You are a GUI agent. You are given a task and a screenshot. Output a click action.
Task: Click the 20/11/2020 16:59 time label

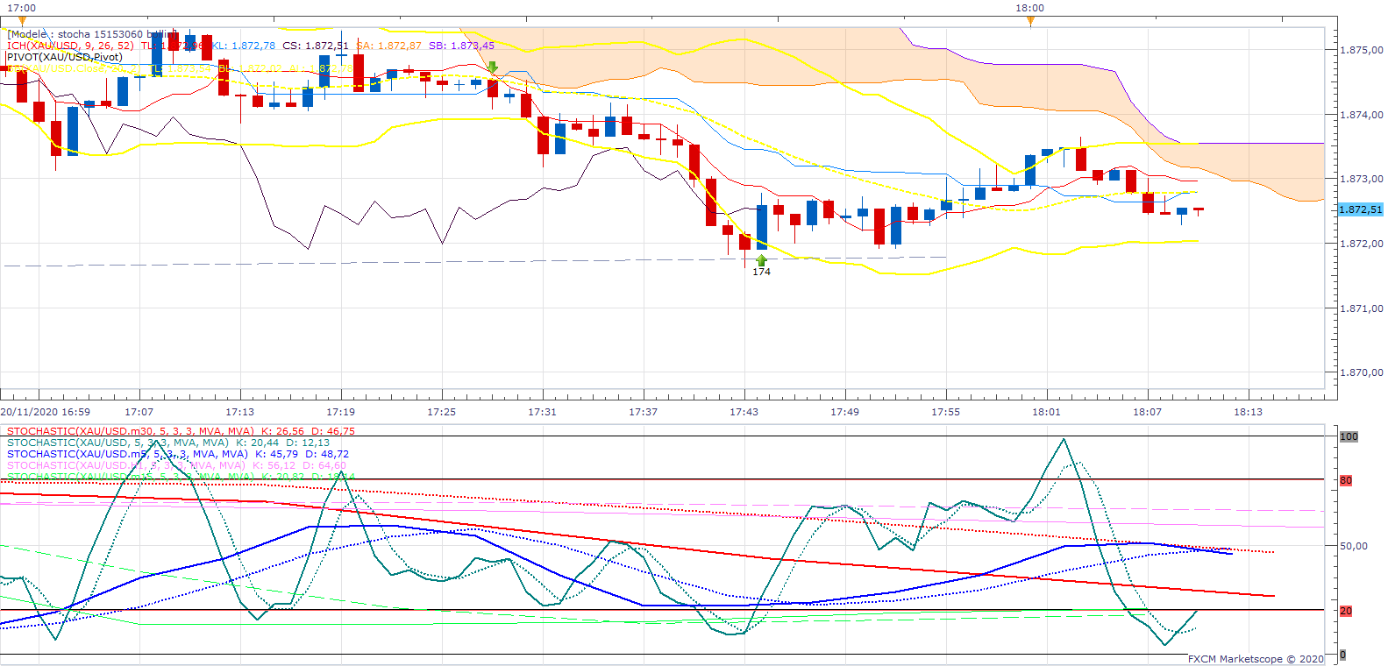pyautogui.click(x=45, y=412)
